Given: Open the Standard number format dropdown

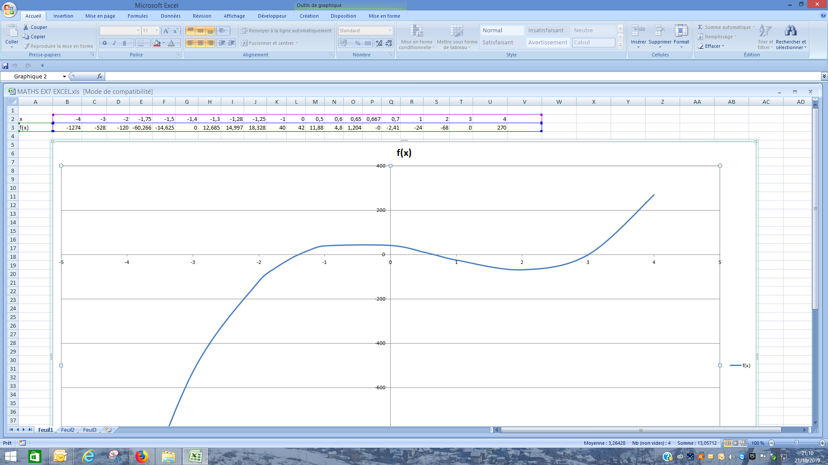Looking at the screenshot, I should pos(390,31).
